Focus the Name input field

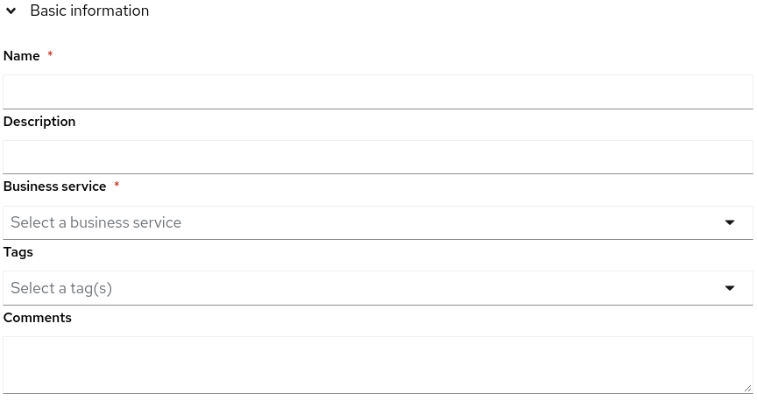click(378, 92)
